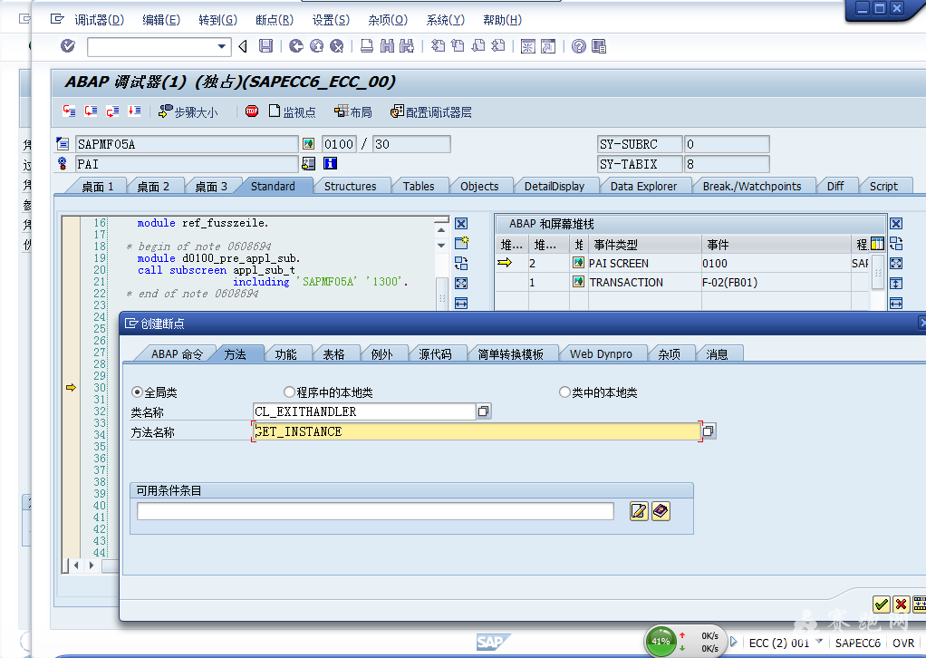Switch to the Structures tab
926x658 pixels.
[351, 186]
